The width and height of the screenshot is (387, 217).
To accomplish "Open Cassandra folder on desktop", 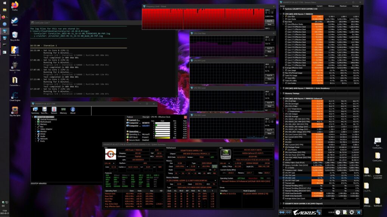I will (x=15, y=81).
